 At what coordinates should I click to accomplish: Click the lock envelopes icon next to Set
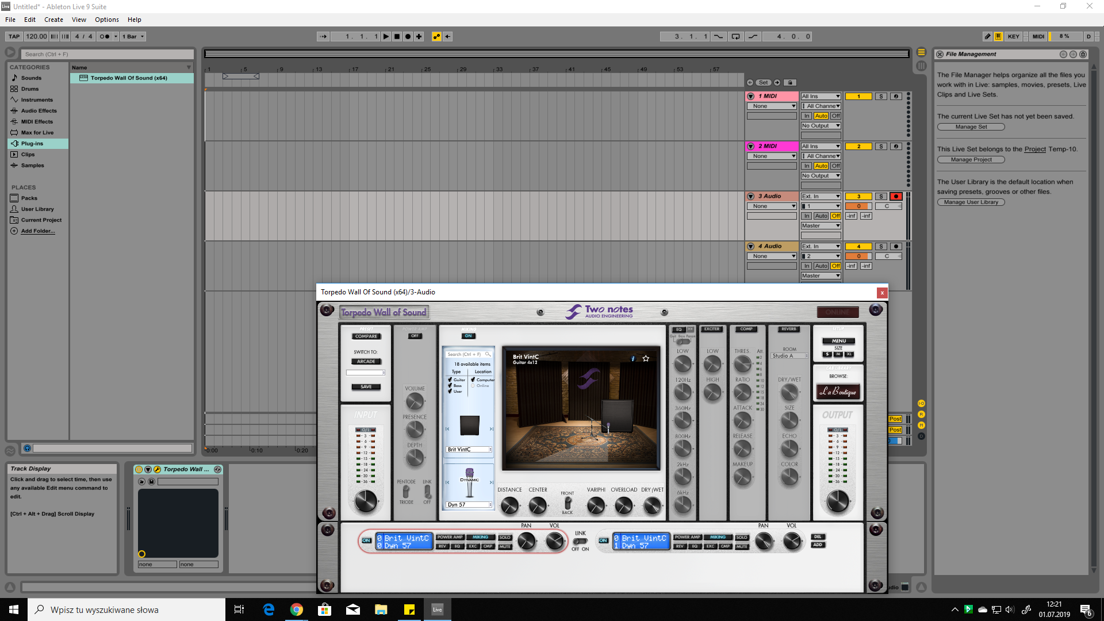[x=790, y=83]
